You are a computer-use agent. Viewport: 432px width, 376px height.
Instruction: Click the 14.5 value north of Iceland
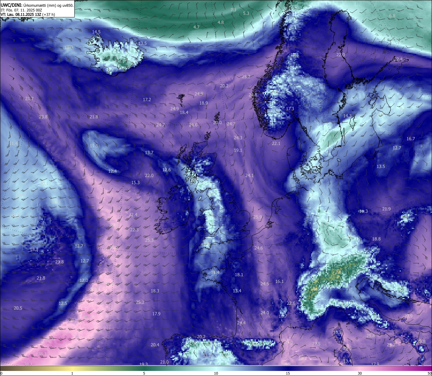96,32
